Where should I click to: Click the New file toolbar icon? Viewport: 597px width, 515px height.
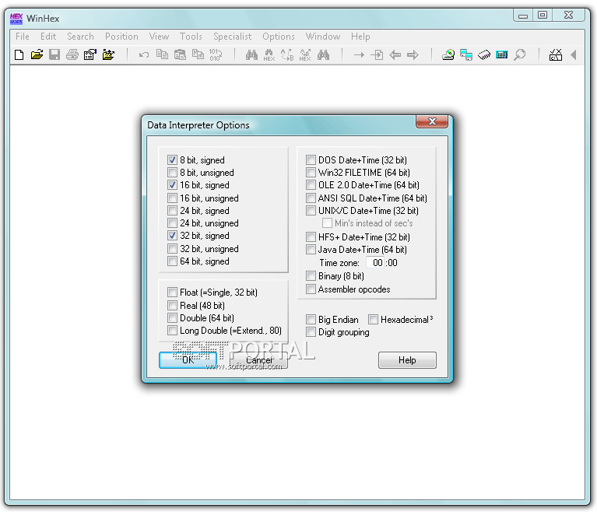[19, 54]
